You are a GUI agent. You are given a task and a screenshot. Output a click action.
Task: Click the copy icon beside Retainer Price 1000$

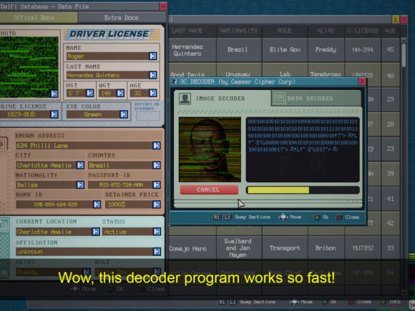click(x=157, y=204)
